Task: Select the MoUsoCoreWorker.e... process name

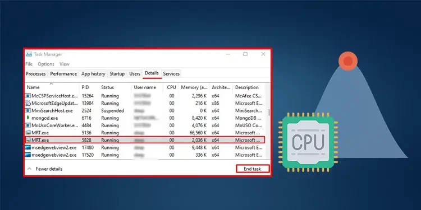Action: coord(55,125)
